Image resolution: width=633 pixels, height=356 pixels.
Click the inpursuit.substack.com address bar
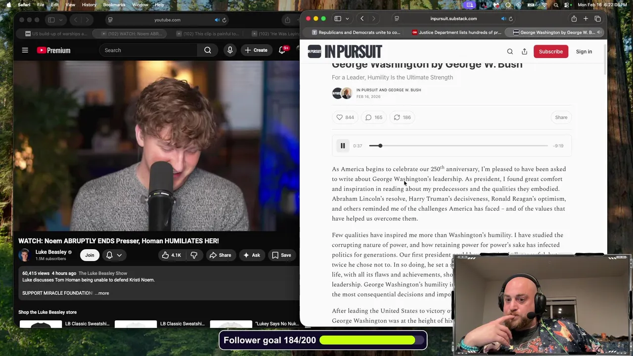[453, 19]
